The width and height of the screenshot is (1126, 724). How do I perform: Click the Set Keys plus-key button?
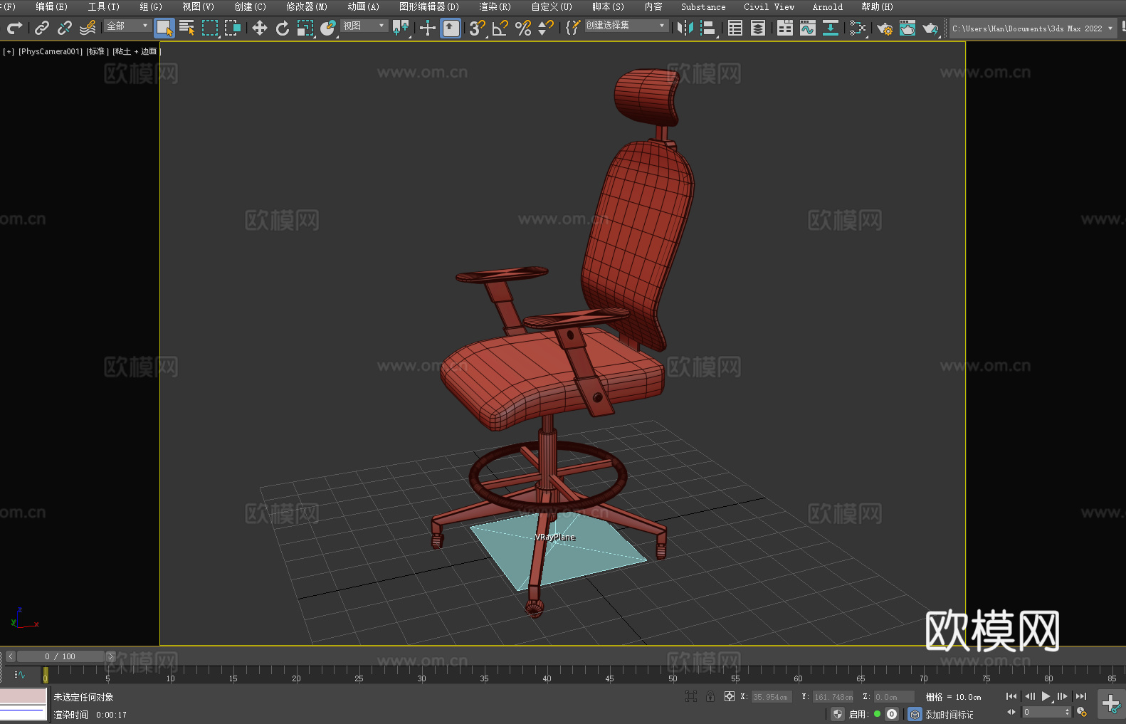[x=1111, y=704]
